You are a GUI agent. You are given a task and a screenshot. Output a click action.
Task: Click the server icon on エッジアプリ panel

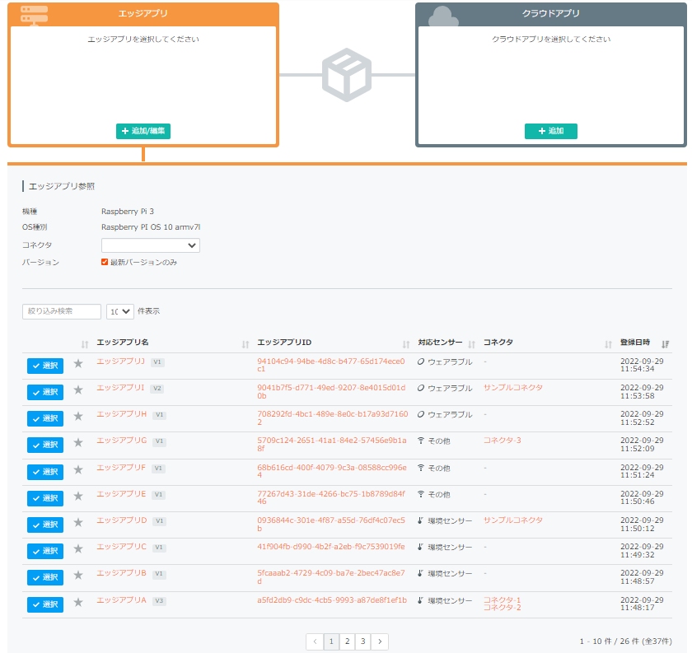click(x=34, y=16)
